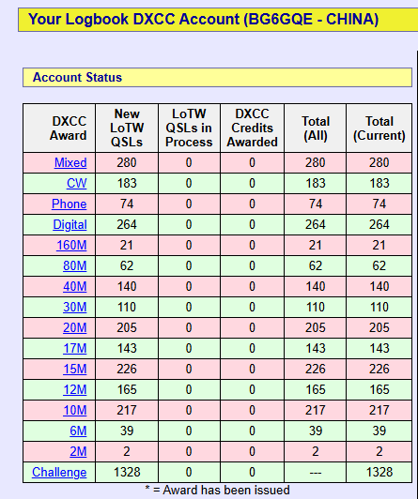Image resolution: width=418 pixels, height=499 pixels.
Task: Open the 160M band award link
Action: 71,246
